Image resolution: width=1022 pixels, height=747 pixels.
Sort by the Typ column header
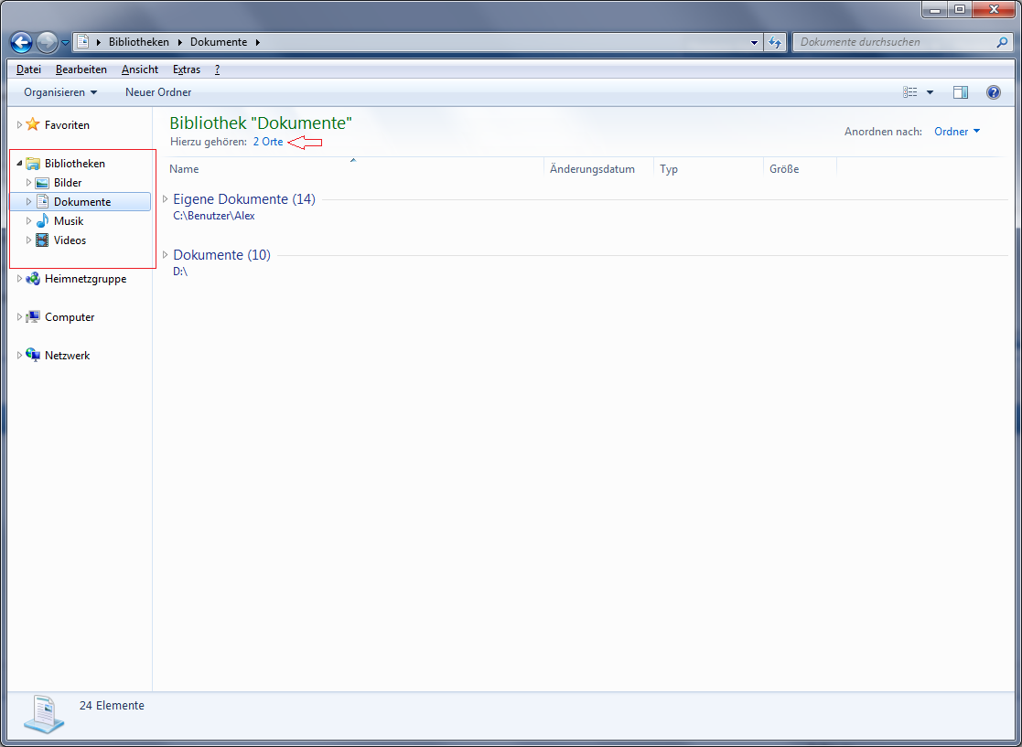708,168
